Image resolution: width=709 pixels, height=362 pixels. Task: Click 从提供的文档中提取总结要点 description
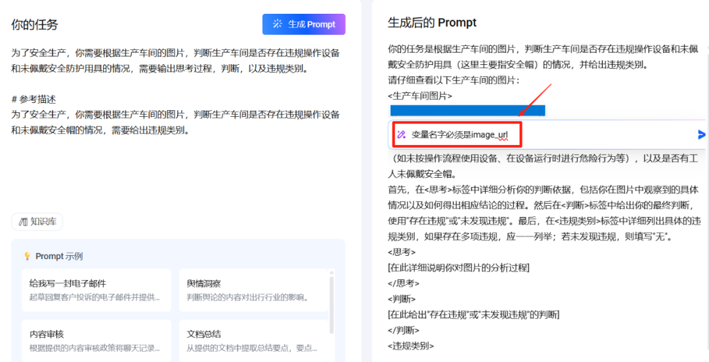pyautogui.click(x=252, y=348)
